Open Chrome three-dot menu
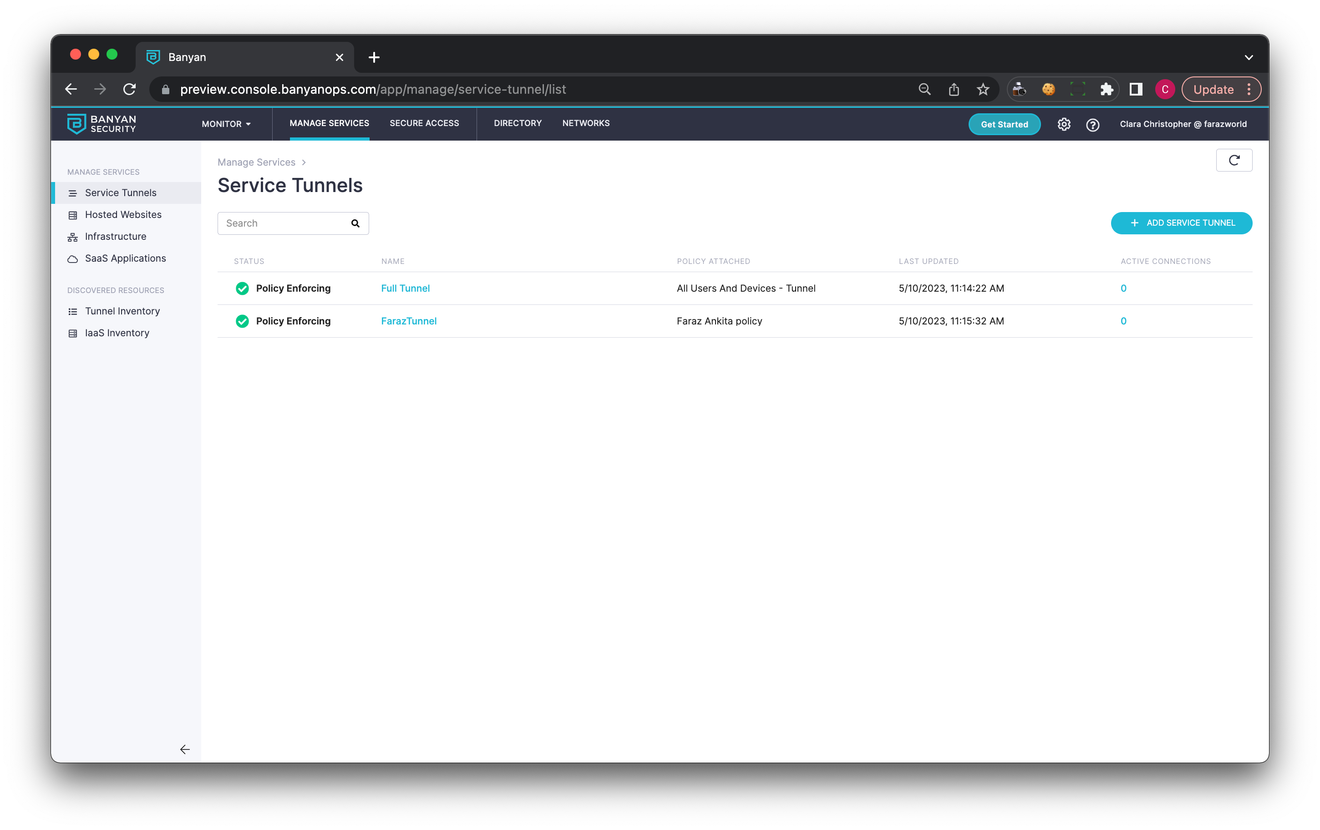Screen dimensions: 1320x830 pos(1249,89)
